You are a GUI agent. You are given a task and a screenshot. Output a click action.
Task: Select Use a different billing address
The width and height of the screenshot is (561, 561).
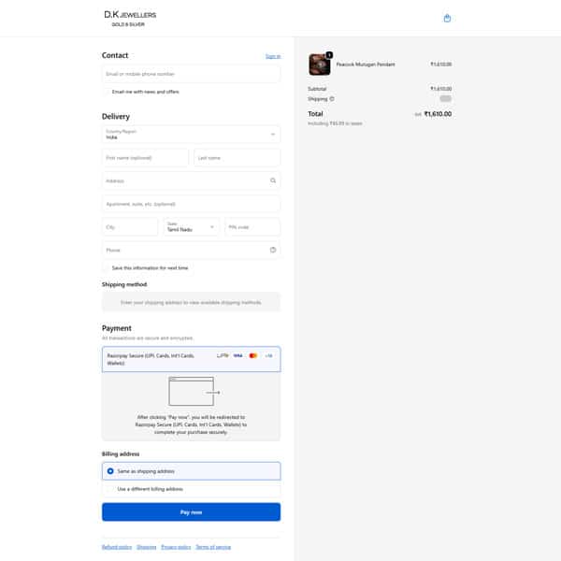(x=110, y=489)
